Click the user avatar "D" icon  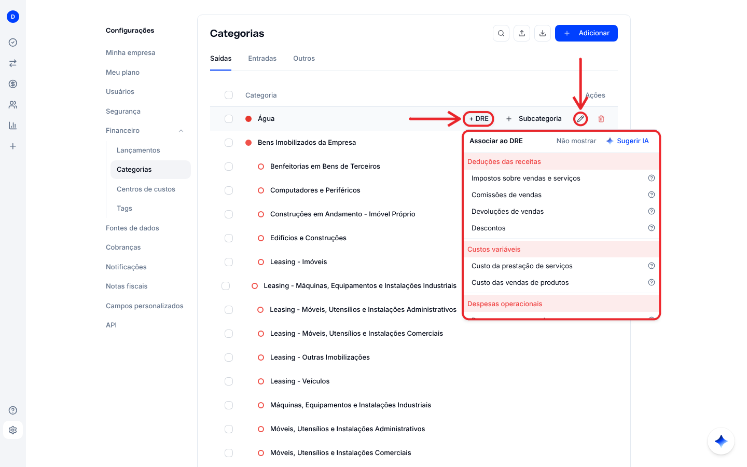pos(13,17)
